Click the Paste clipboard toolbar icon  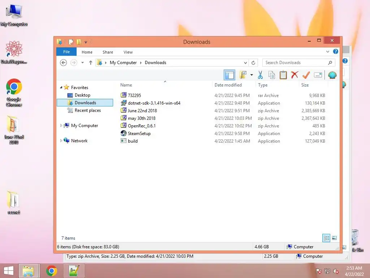283,75
